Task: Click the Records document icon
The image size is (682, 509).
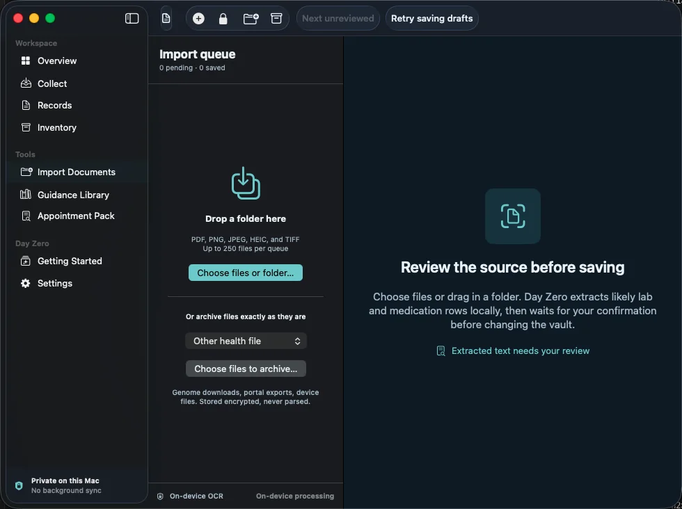Action: click(x=26, y=105)
